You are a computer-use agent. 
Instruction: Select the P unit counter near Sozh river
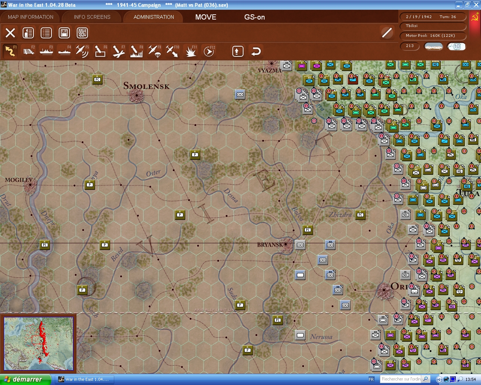82,290
